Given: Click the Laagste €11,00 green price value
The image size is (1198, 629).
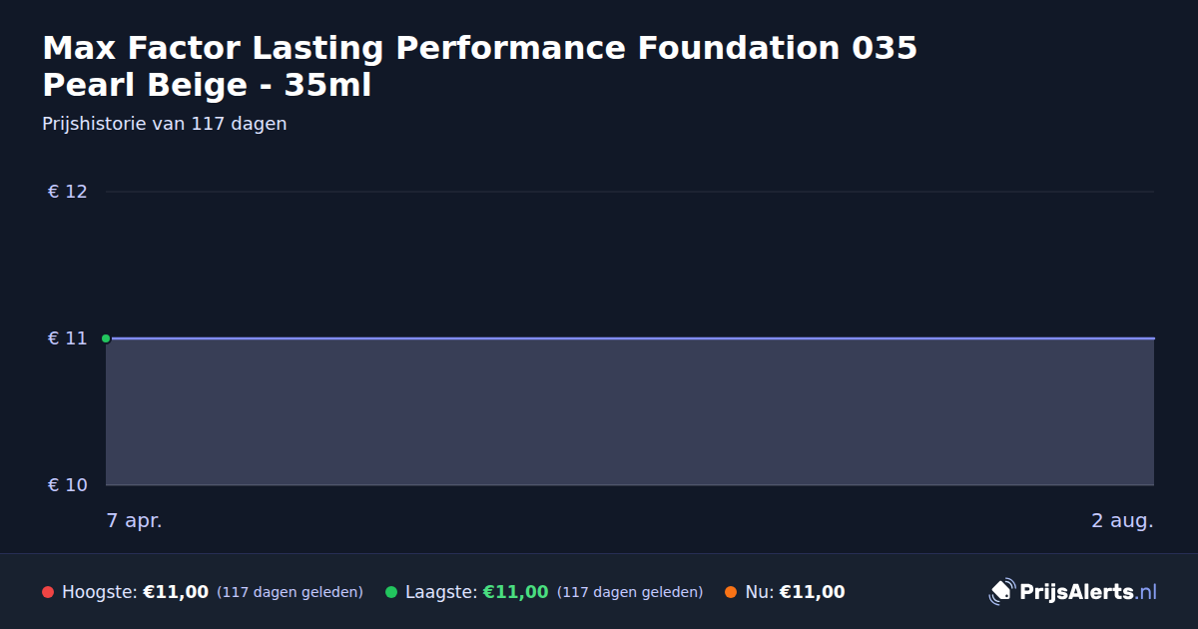Looking at the screenshot, I should click(515, 592).
